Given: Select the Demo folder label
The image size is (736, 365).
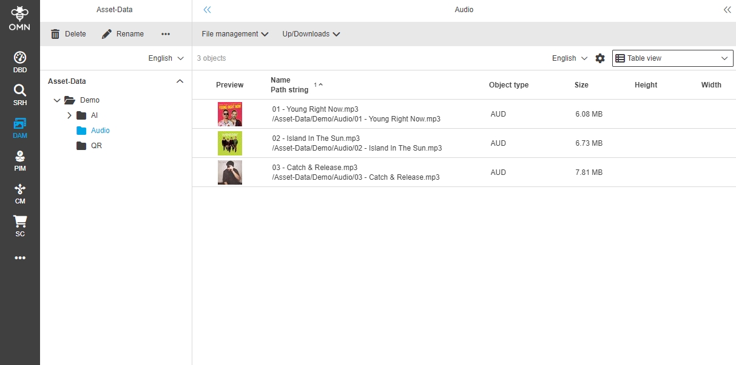Looking at the screenshot, I should (90, 100).
